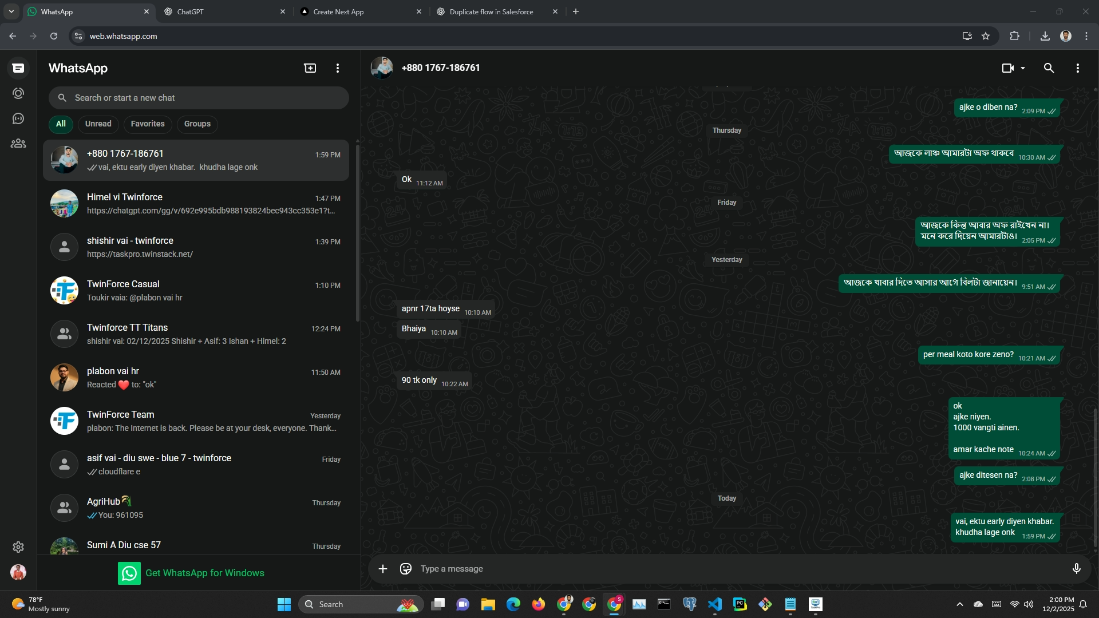Click the voice message microphone icon
1099x618 pixels.
pos(1076,569)
